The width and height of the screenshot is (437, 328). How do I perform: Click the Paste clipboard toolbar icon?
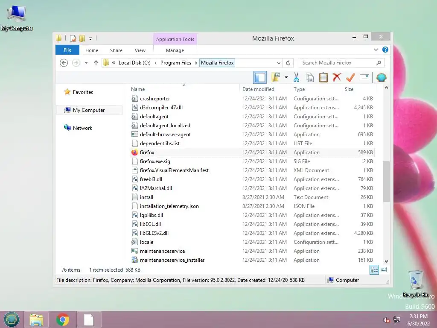click(x=323, y=77)
